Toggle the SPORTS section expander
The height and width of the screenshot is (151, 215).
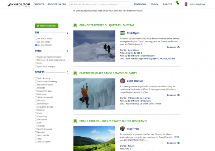point(67,72)
